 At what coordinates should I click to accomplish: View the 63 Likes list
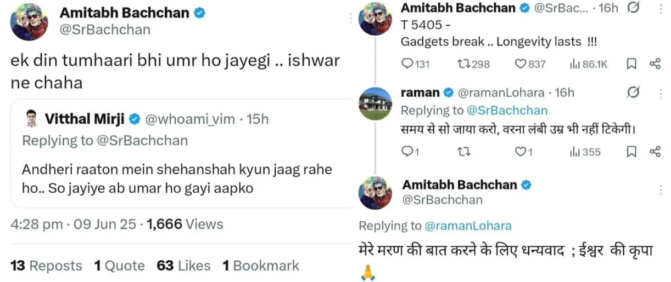click(183, 266)
